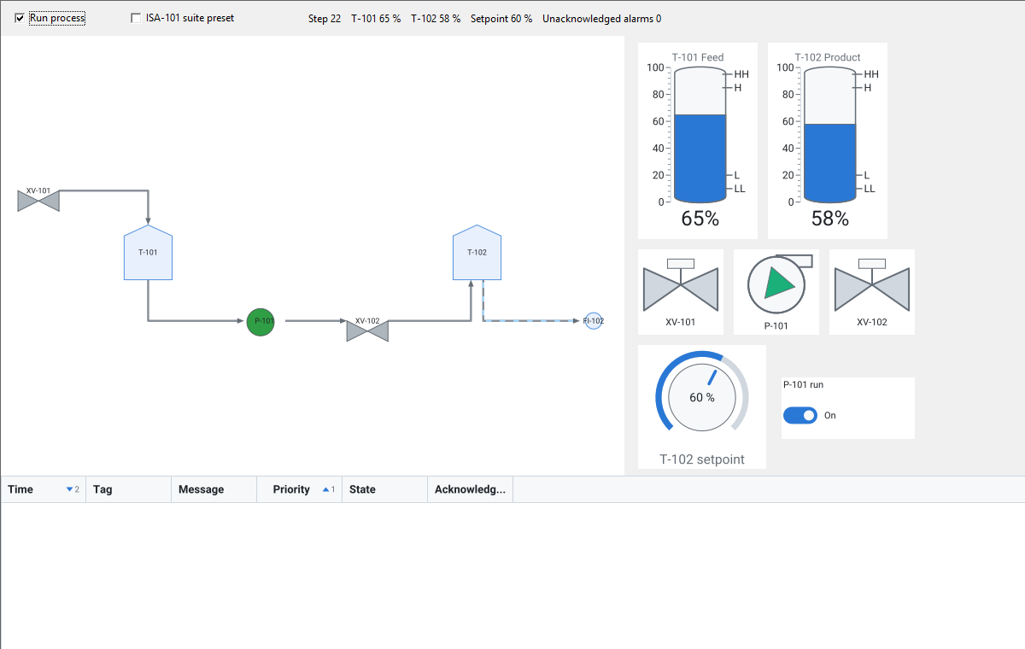
Task: Click the Tag column header
Action: (129, 489)
